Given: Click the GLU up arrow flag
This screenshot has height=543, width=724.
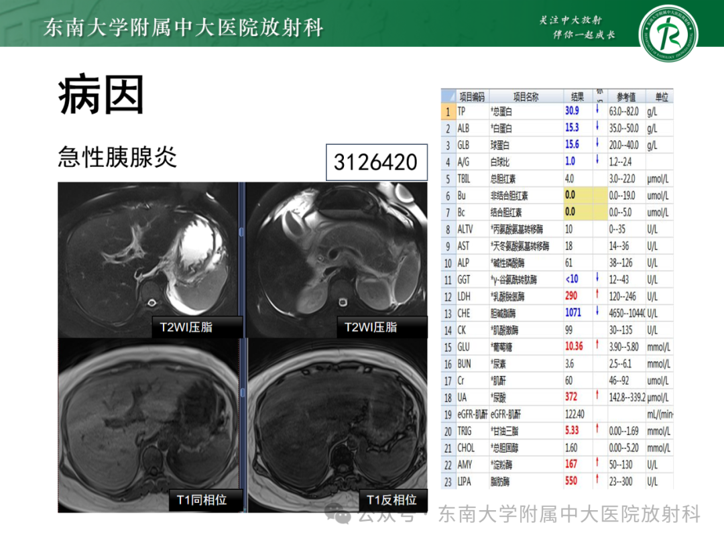Looking at the screenshot, I should pyautogui.click(x=597, y=345).
